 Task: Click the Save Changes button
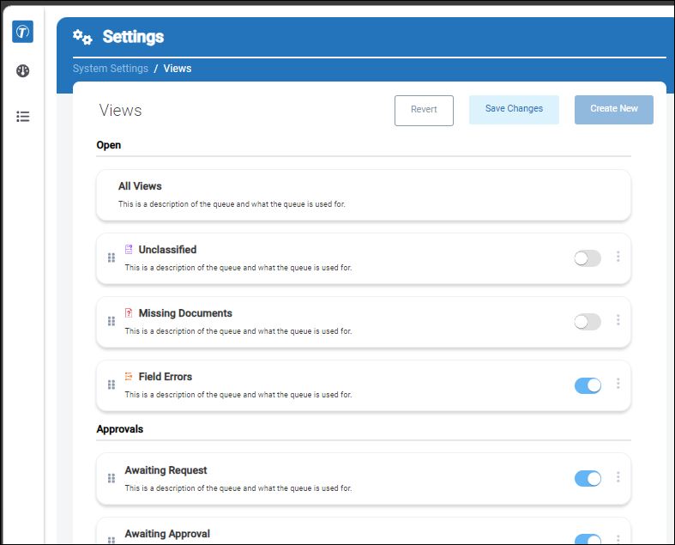coord(514,110)
